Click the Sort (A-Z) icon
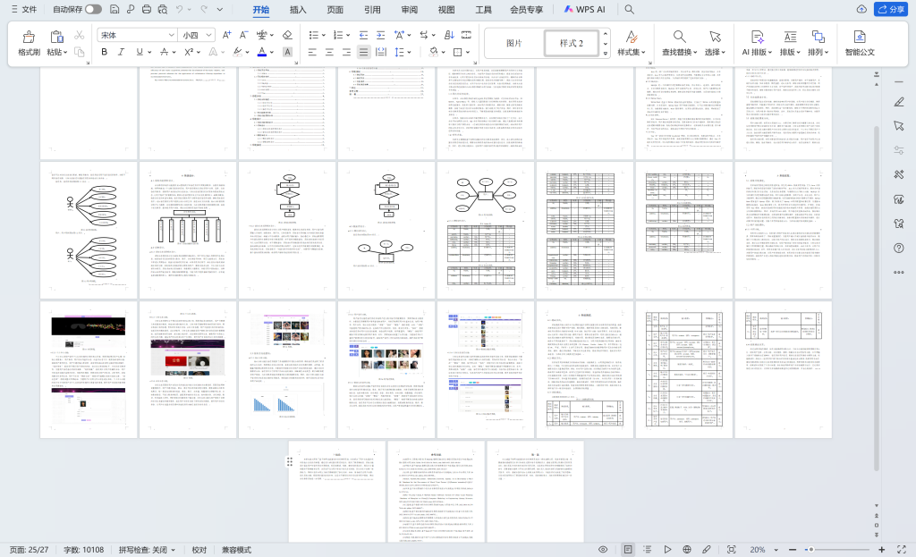The image size is (916, 557). coord(449,35)
